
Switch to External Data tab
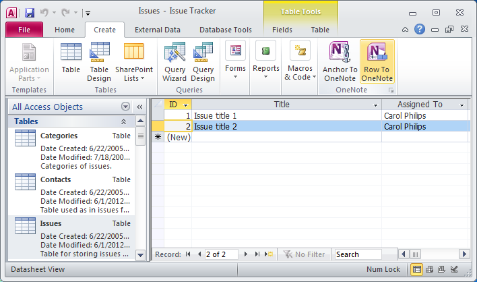(157, 30)
